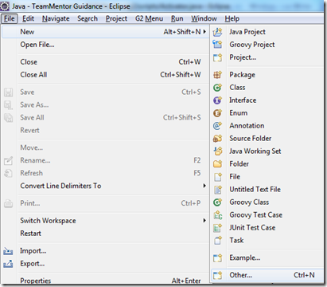Open the Window menu
Viewport: 327px width, 287px height.
[204, 18]
